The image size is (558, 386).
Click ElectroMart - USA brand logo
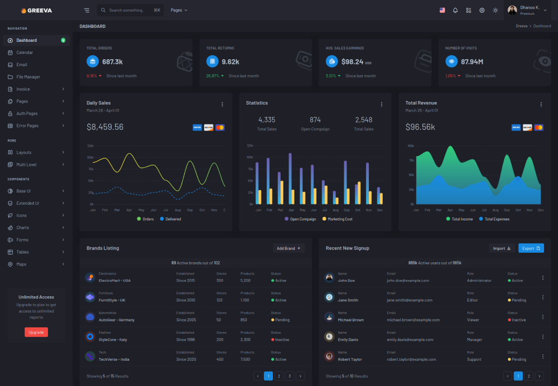[90, 277]
